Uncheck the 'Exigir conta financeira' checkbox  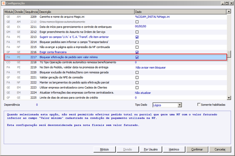137,52
